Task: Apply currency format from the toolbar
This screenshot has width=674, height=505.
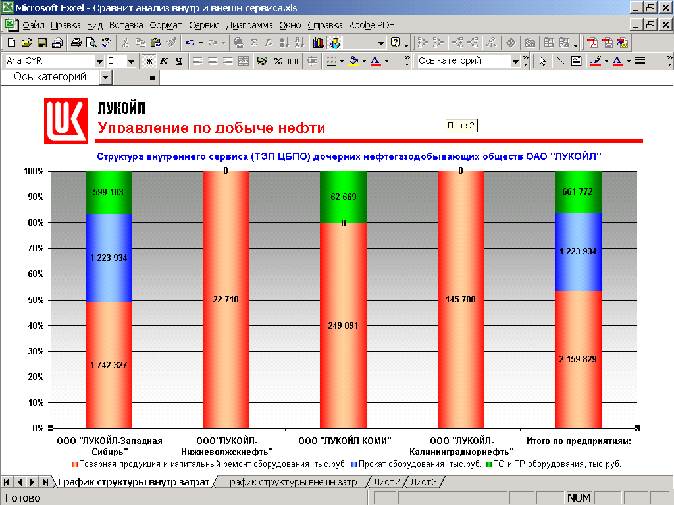Action: 262,61
